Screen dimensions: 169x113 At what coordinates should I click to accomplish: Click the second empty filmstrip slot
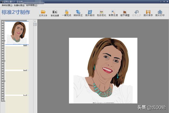17,58
